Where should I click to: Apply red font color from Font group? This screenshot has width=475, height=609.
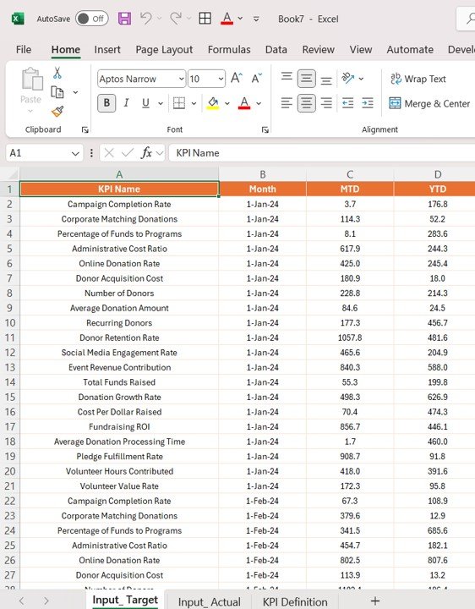coord(244,103)
